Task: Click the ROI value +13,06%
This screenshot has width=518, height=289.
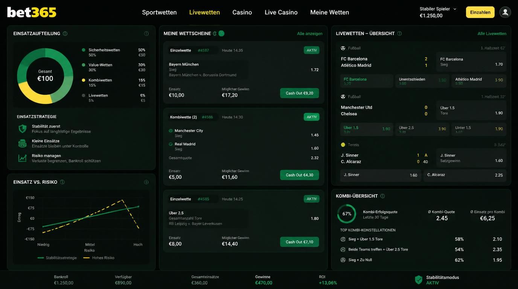Action: pyautogui.click(x=328, y=283)
